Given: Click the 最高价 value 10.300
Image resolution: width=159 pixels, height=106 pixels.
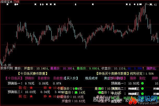Looking at the screenshot, I should [x=67, y=68].
